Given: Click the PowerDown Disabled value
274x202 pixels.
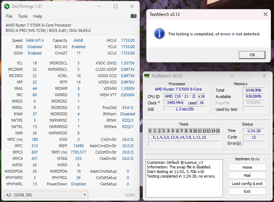Looking at the screenshot, I should click(x=78, y=184).
